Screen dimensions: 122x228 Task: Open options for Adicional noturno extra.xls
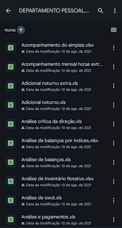114,86
